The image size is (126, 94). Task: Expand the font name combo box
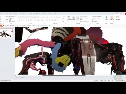pyautogui.click(x=33, y=17)
